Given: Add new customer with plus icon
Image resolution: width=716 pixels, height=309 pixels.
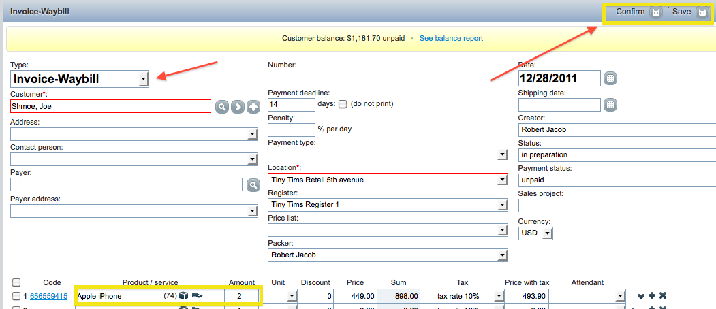Looking at the screenshot, I should point(253,107).
